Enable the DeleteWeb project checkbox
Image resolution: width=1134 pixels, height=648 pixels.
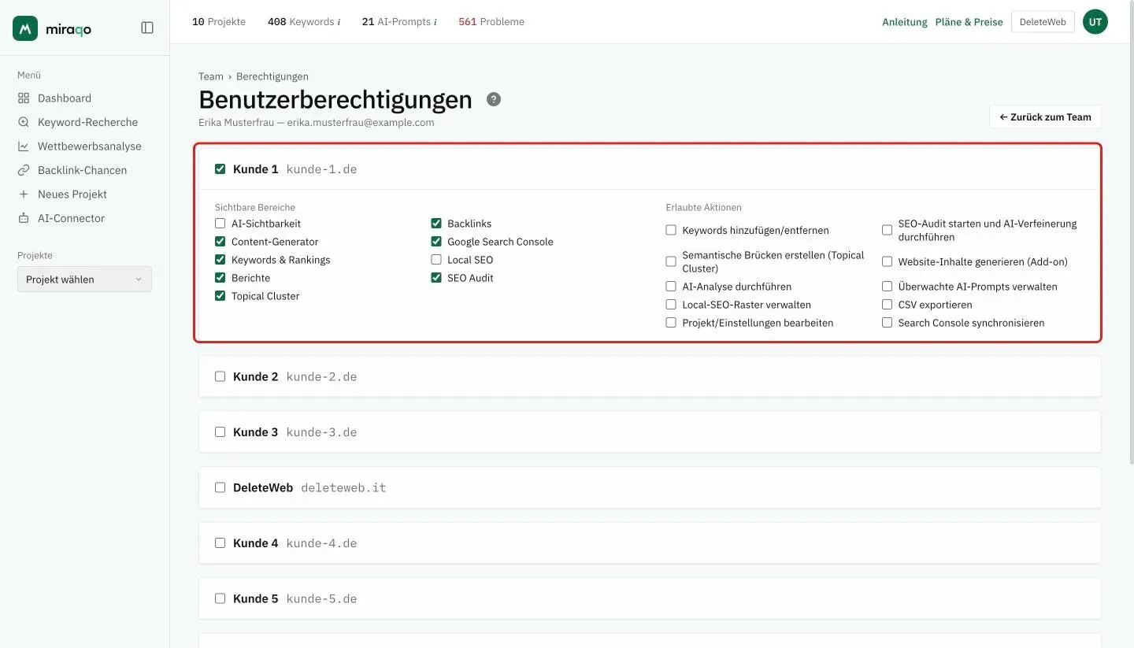click(x=220, y=487)
